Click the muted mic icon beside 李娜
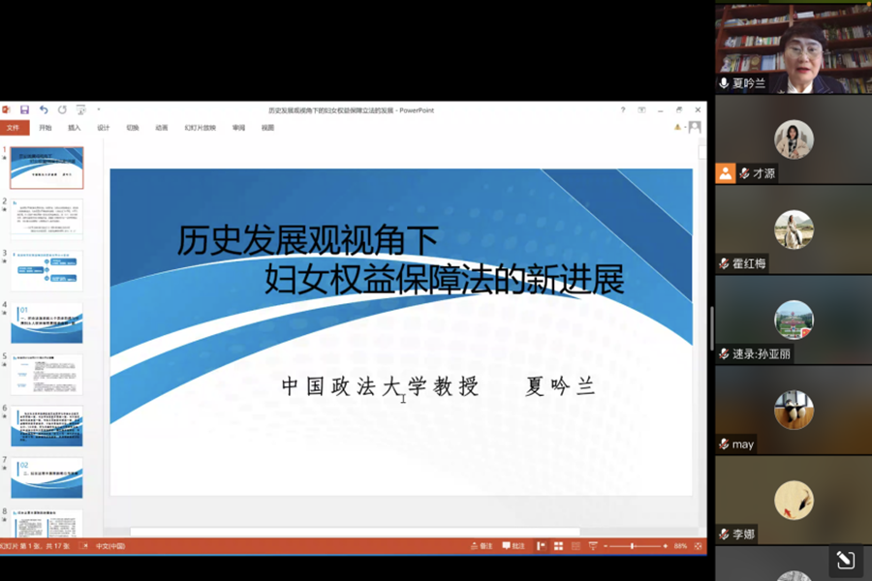This screenshot has height=581, width=872. pyautogui.click(x=724, y=535)
